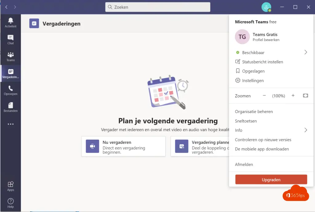Click the profile avatar in title bar
315x212 pixels.
coord(266,7)
